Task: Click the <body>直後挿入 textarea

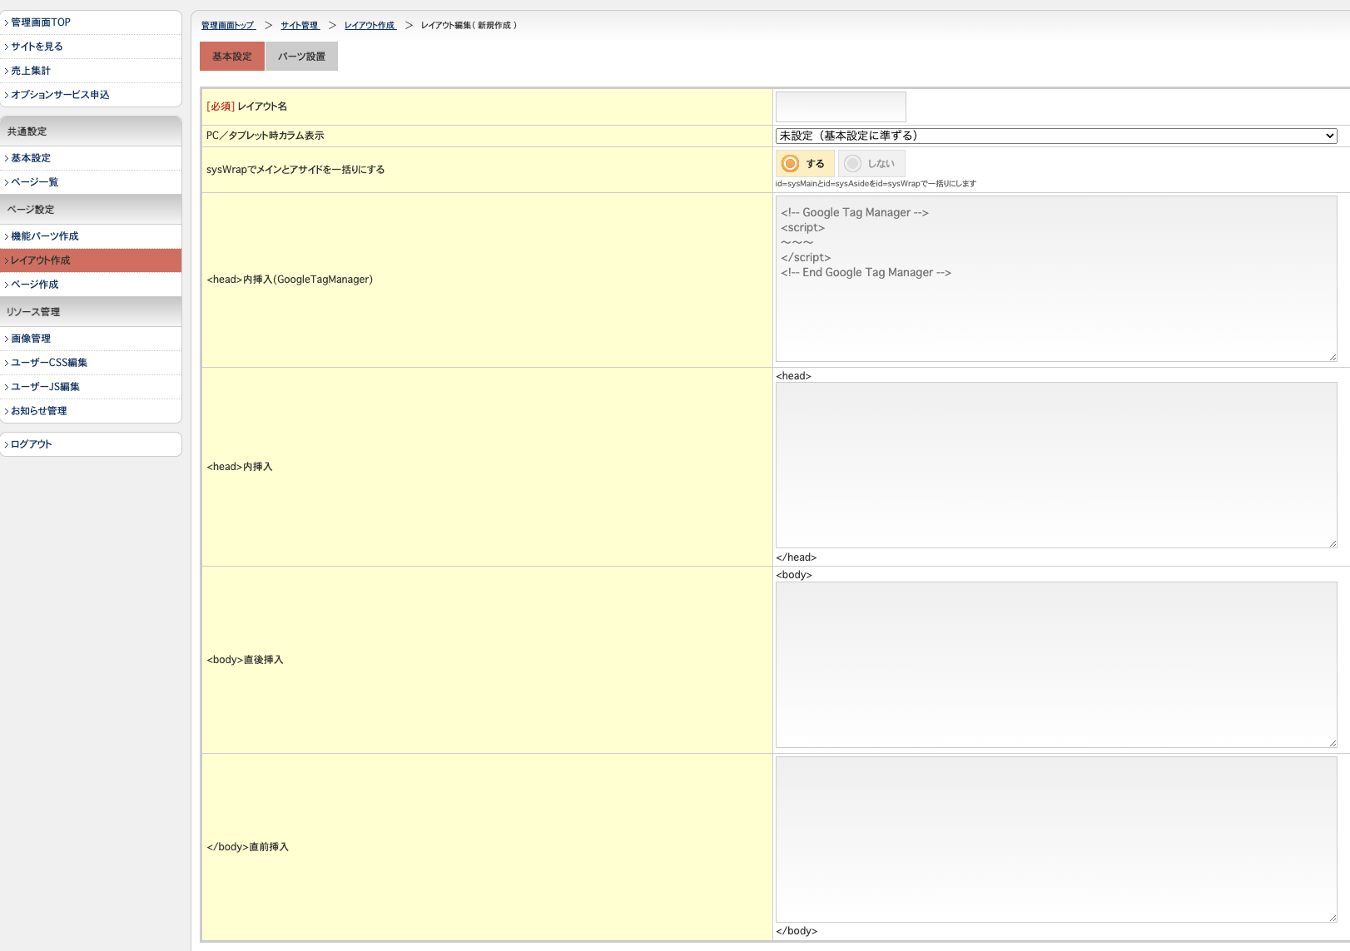Action: [x=1055, y=664]
